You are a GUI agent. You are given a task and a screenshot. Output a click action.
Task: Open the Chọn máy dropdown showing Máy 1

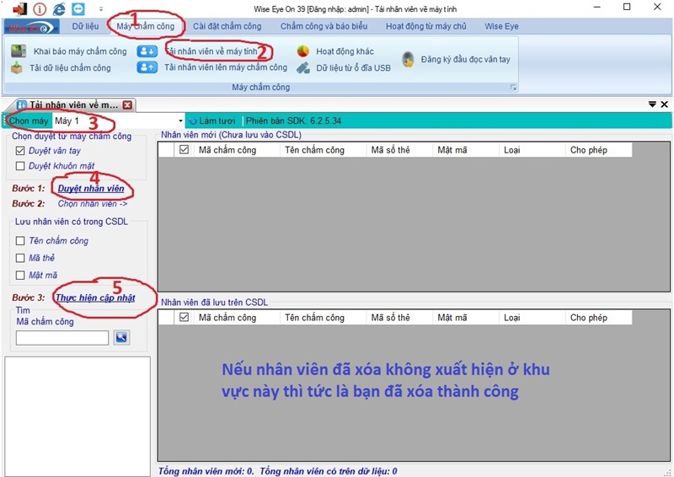click(180, 121)
